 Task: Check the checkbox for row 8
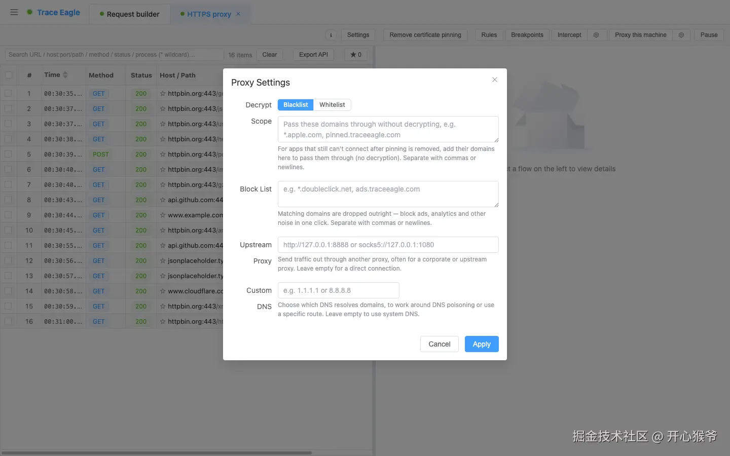9,200
